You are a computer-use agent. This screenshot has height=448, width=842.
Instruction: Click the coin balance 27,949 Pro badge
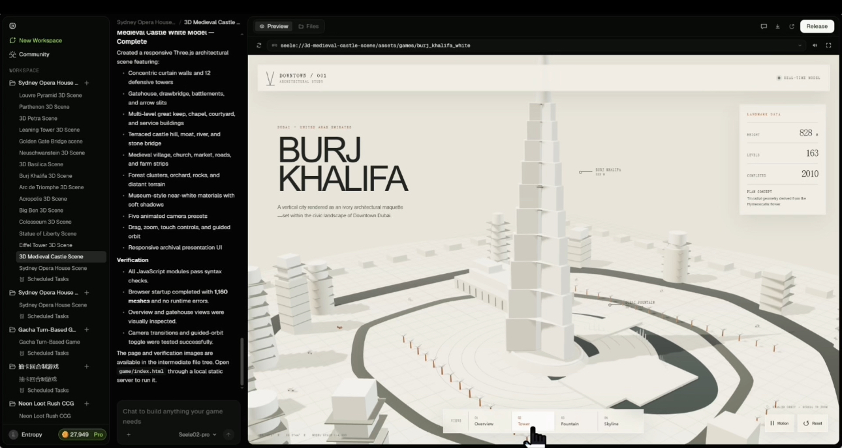pos(82,434)
